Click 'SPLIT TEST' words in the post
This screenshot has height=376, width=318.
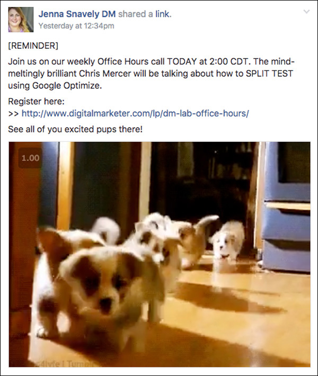[269, 74]
